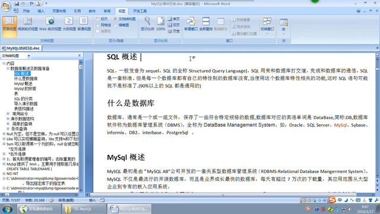Arrange All windows (全部重排)
Viewport: 380px width, 214px height.
pos(206,24)
